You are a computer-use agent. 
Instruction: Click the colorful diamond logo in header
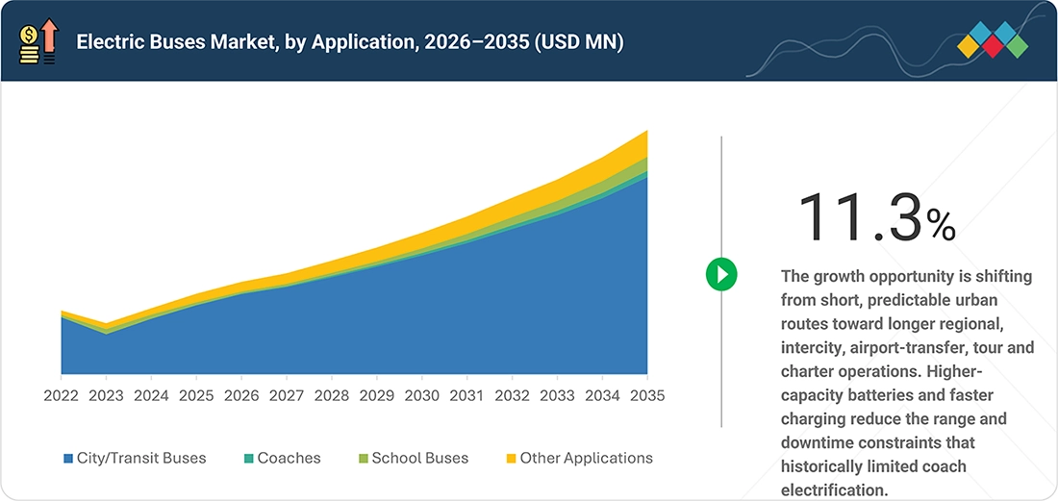pos(993,39)
